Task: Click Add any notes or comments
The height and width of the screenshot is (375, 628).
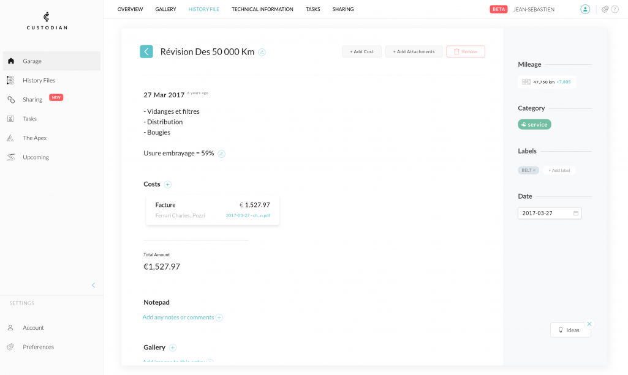Action: (178, 317)
